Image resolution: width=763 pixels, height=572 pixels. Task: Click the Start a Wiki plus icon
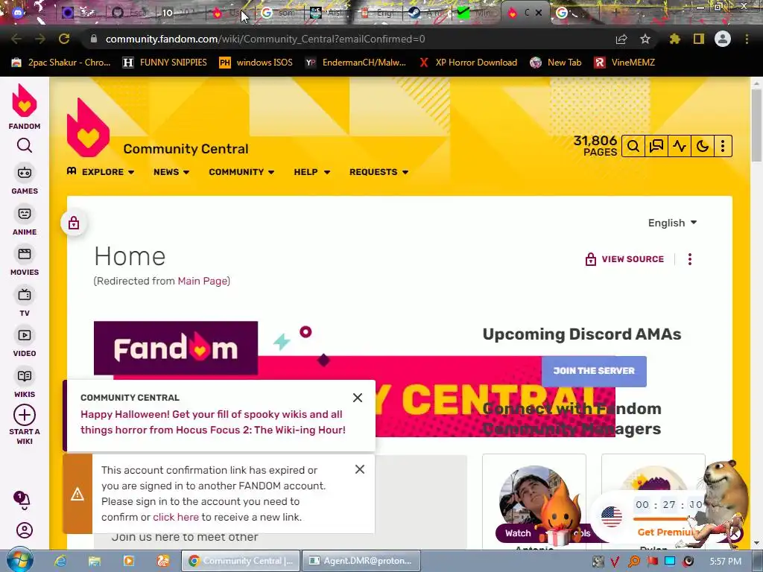pos(25,415)
